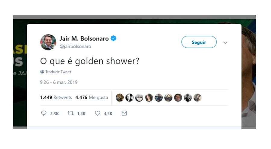View the 4.475 Me gusta list
The image size is (271, 149).
[x=92, y=98]
